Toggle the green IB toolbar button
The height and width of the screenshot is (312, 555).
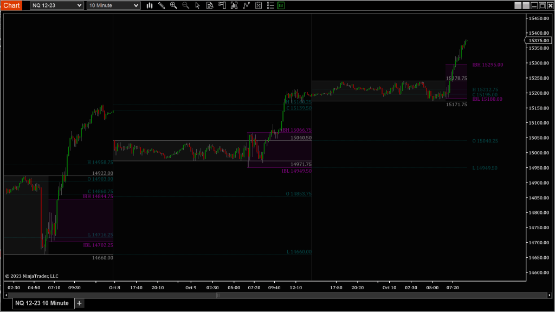pyautogui.click(x=281, y=5)
